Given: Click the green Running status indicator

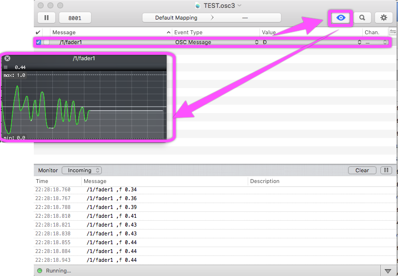Looking at the screenshot, I should pyautogui.click(x=40, y=271).
